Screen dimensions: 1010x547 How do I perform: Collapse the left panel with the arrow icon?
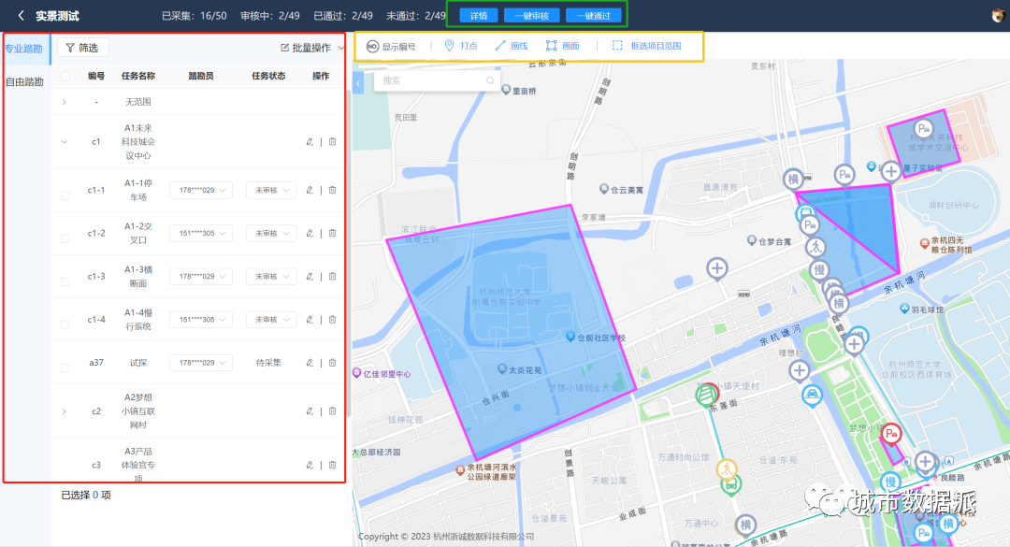pyautogui.click(x=358, y=82)
